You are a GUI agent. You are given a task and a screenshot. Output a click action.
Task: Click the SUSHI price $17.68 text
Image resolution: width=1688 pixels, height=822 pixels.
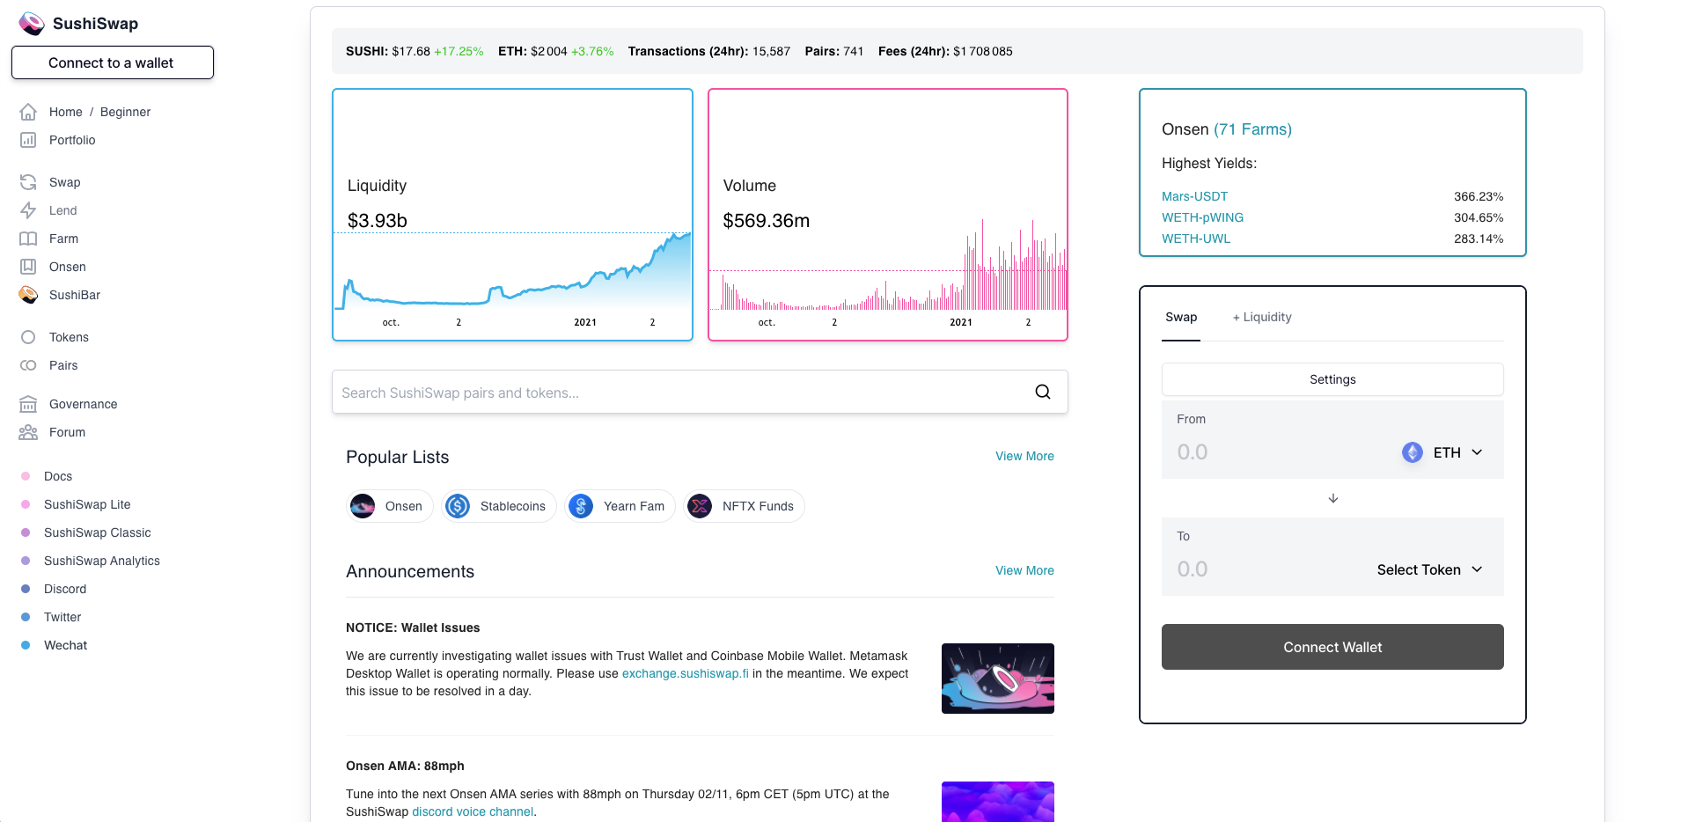tap(411, 51)
